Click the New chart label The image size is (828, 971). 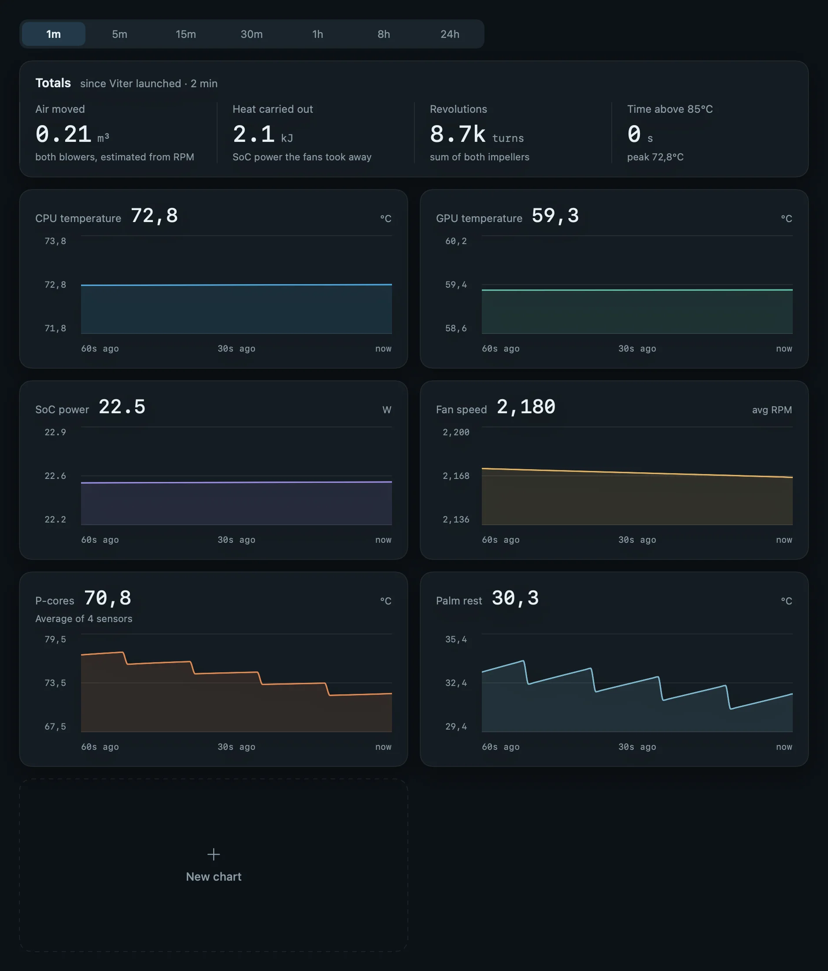pos(214,876)
